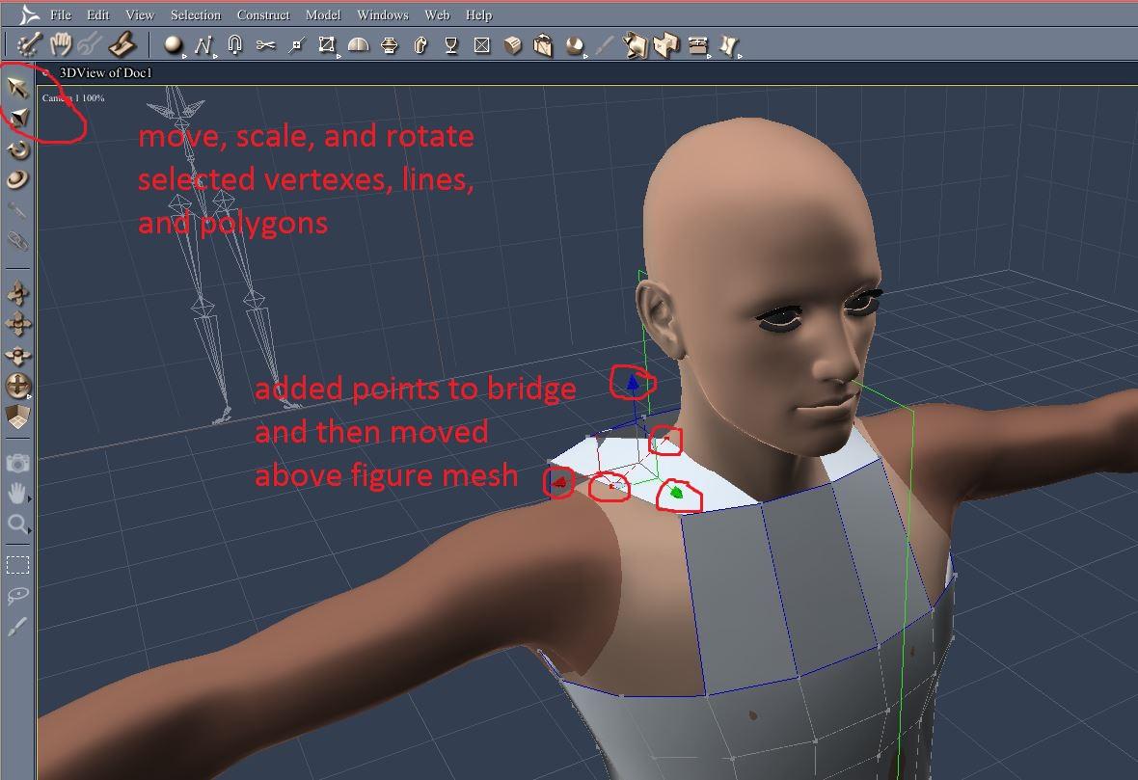
Task: Select the cut-sphere boolean tool
Action: tap(574, 45)
